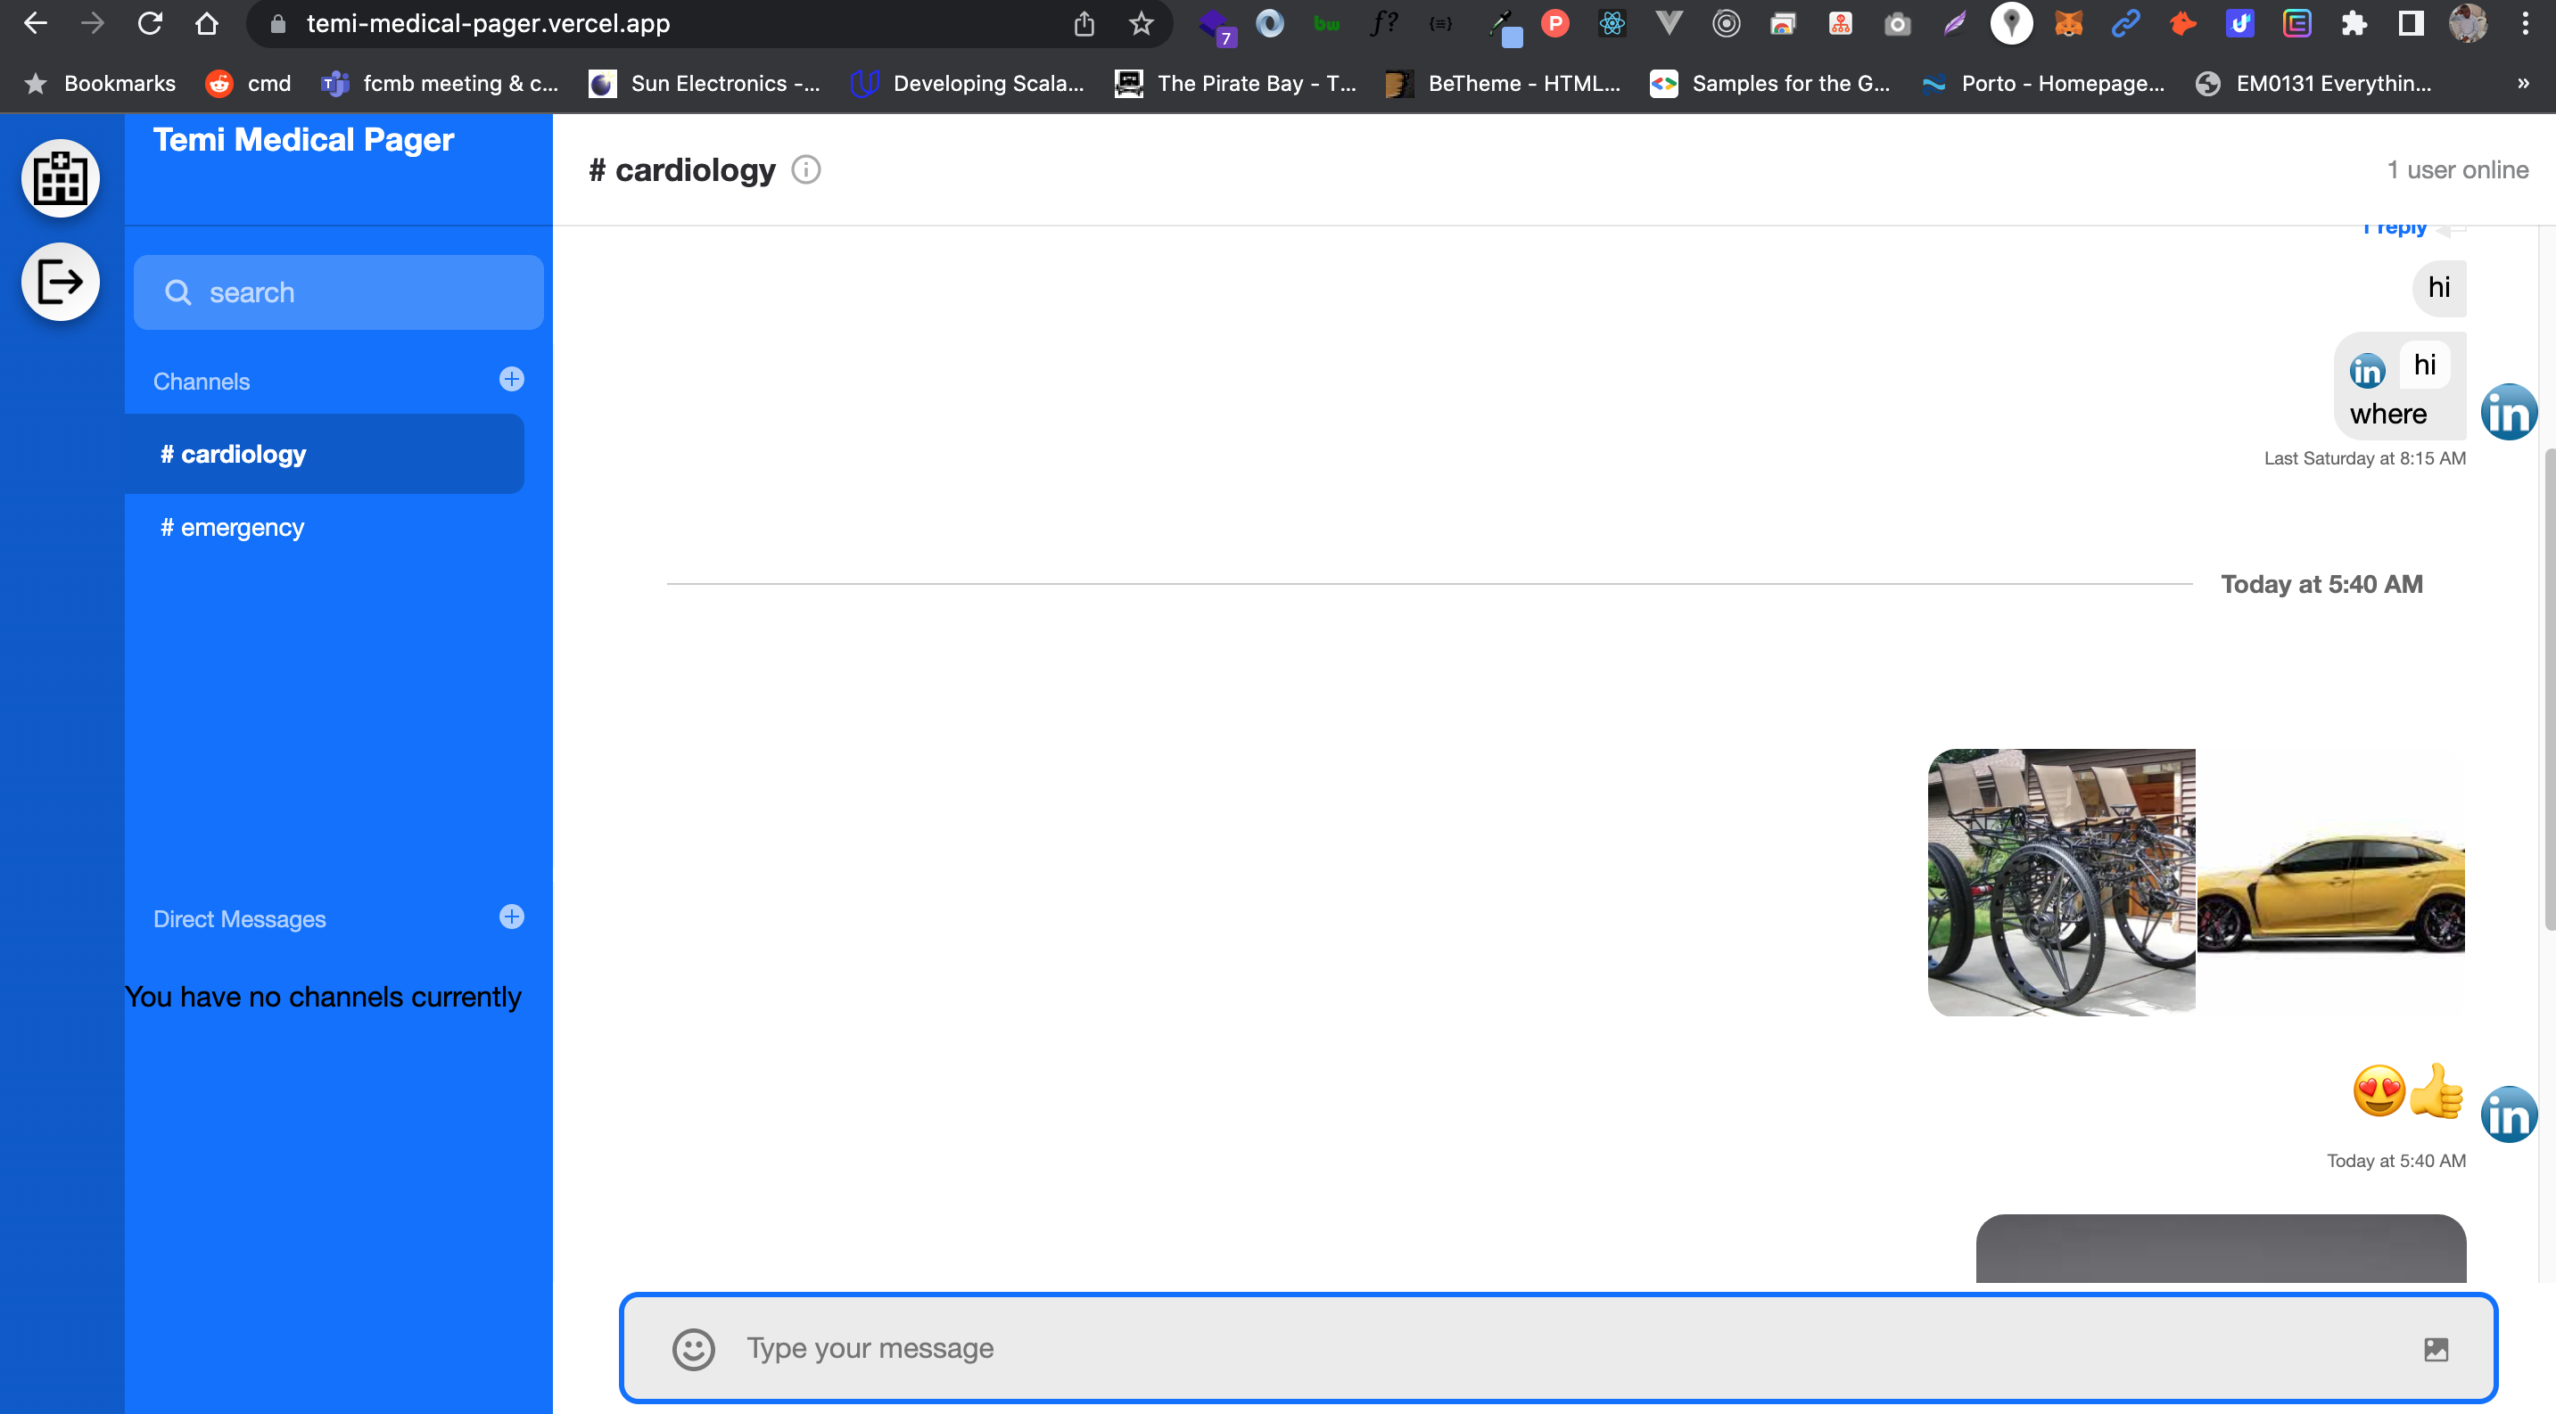Screen dimensions: 2556x1414
Task: Click the search magnifier icon
Action: [x=177, y=292]
